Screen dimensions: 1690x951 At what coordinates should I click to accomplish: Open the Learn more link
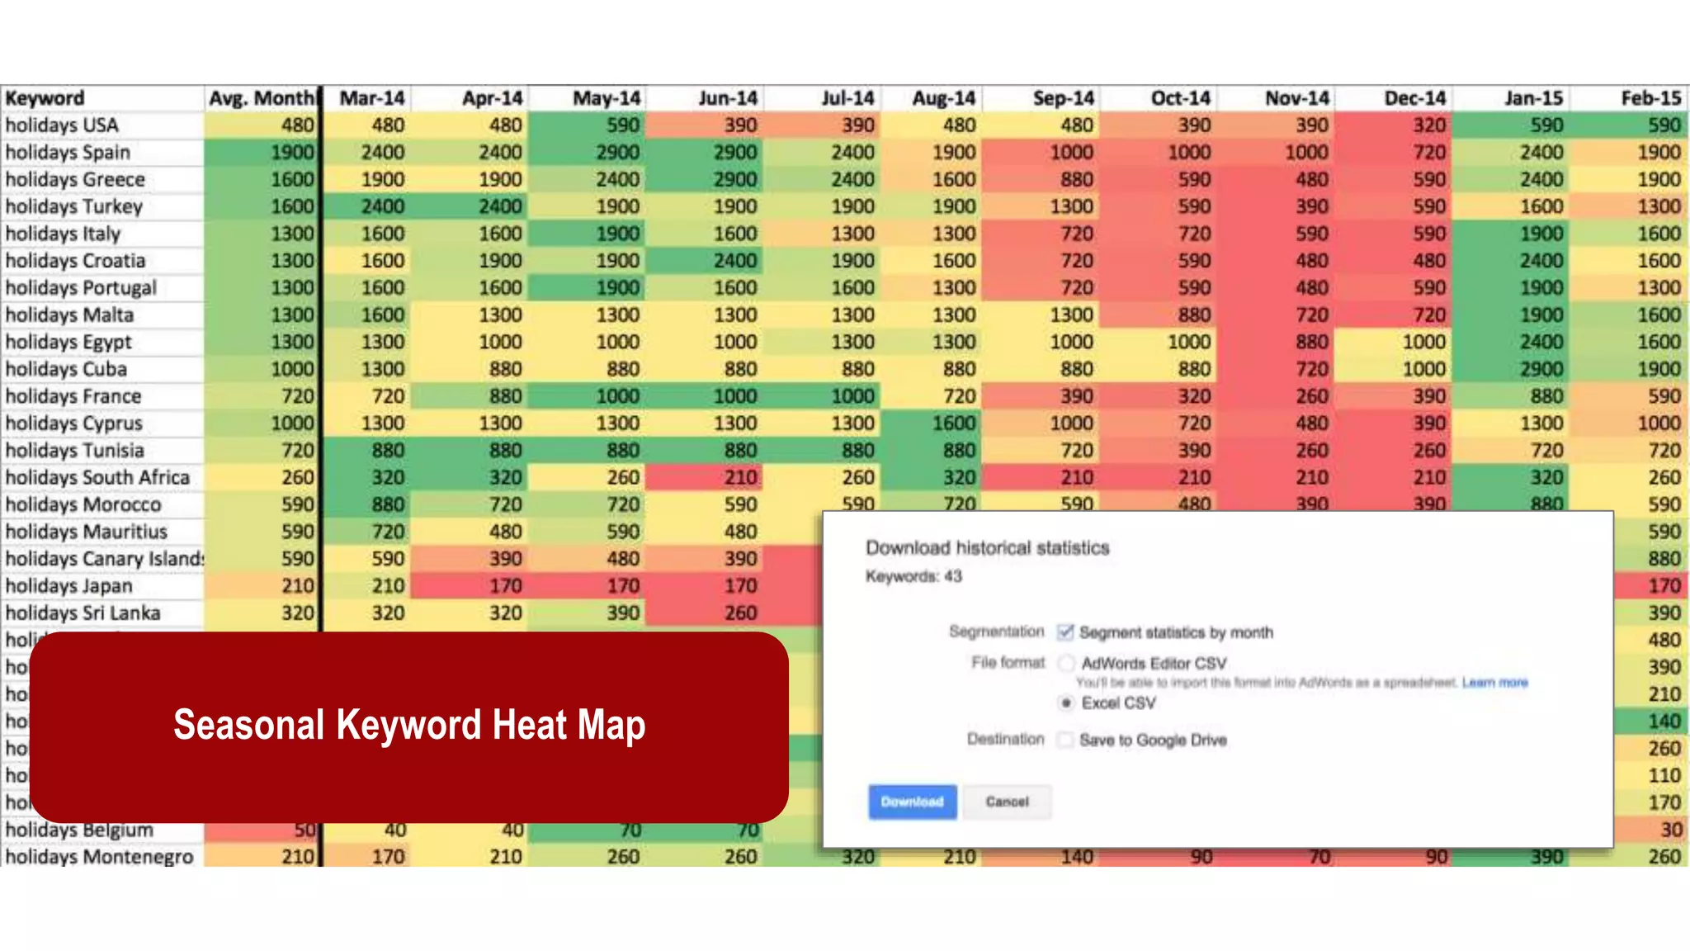(x=1494, y=683)
